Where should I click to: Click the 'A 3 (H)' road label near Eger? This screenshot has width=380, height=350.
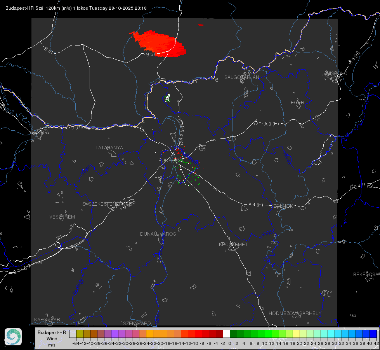click(271, 124)
